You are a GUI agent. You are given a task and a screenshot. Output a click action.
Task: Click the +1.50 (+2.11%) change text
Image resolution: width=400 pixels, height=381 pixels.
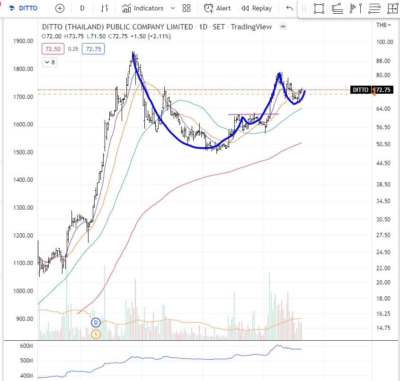[x=151, y=36]
